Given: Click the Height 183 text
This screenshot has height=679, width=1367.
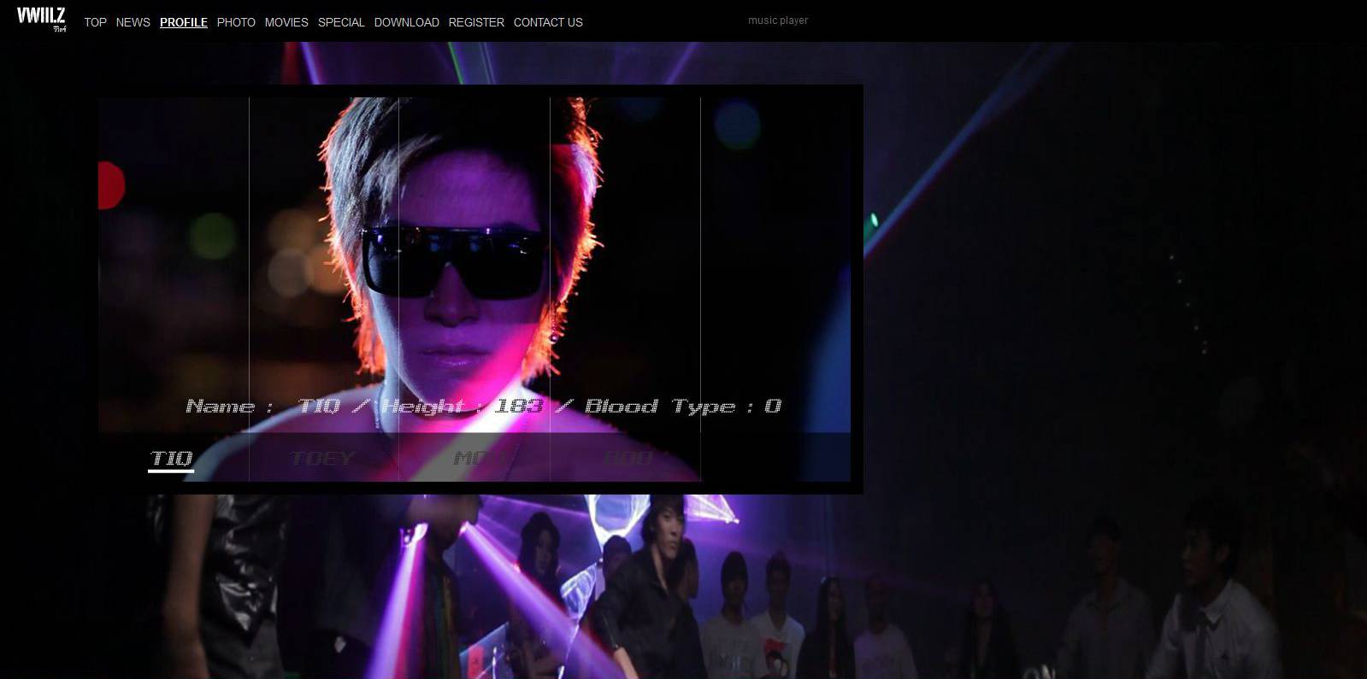Looking at the screenshot, I should [462, 407].
